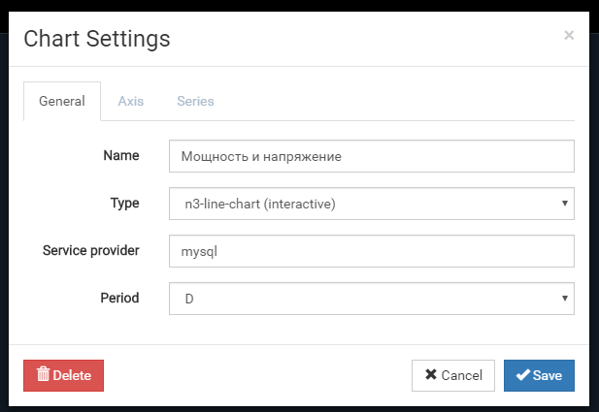Open the Period dropdown showing D
This screenshot has height=412, width=599.
tap(371, 299)
